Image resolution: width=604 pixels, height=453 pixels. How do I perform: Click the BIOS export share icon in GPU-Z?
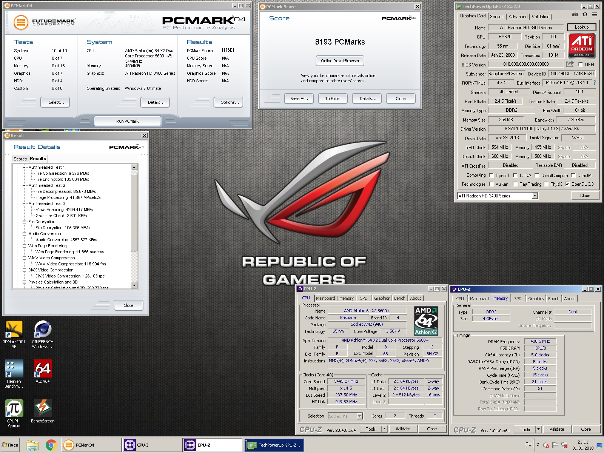(x=570, y=64)
